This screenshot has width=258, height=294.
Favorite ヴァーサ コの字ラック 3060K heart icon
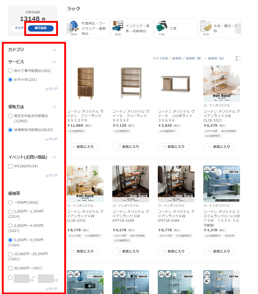pos(165,147)
